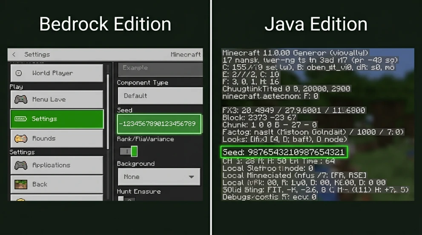422x235 pixels.
Task: Click the Play section label
Action: pyautogui.click(x=16, y=87)
